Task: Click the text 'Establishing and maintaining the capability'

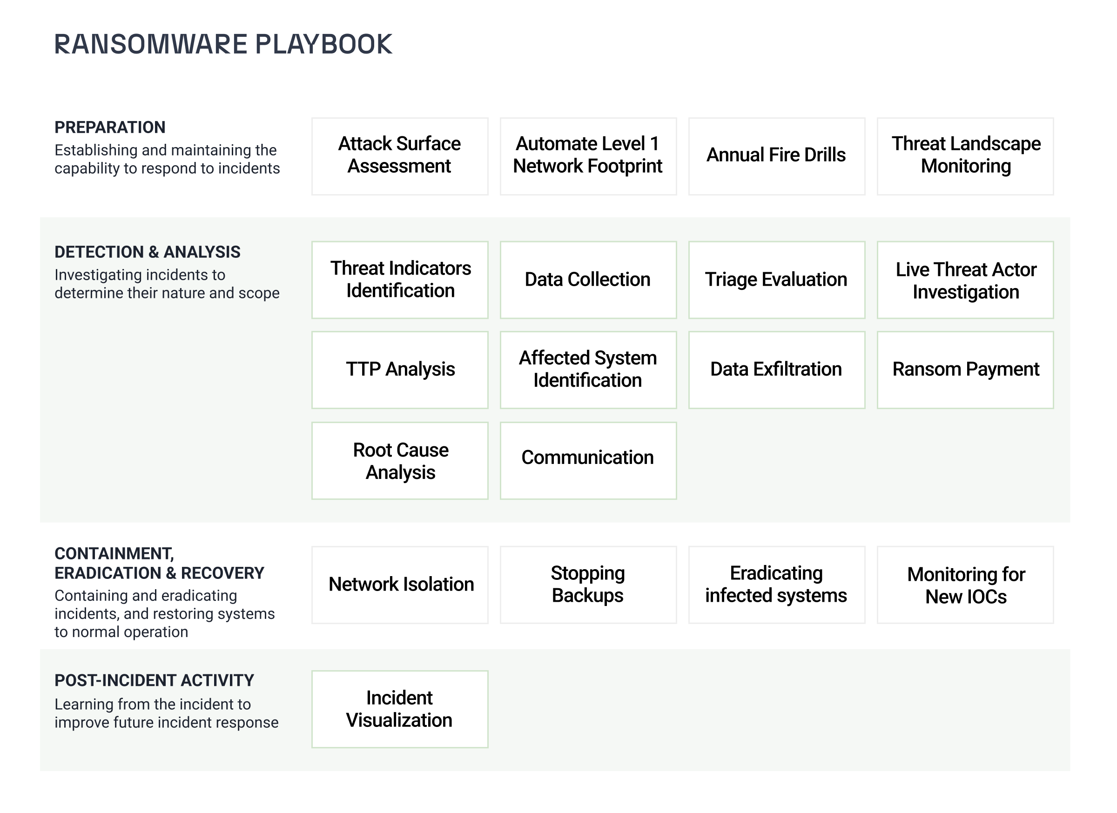Action: pos(167,159)
